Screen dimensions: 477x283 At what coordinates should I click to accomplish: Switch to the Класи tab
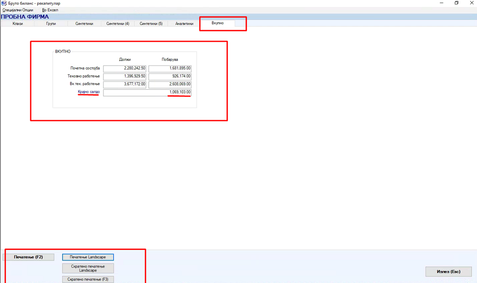click(x=18, y=23)
